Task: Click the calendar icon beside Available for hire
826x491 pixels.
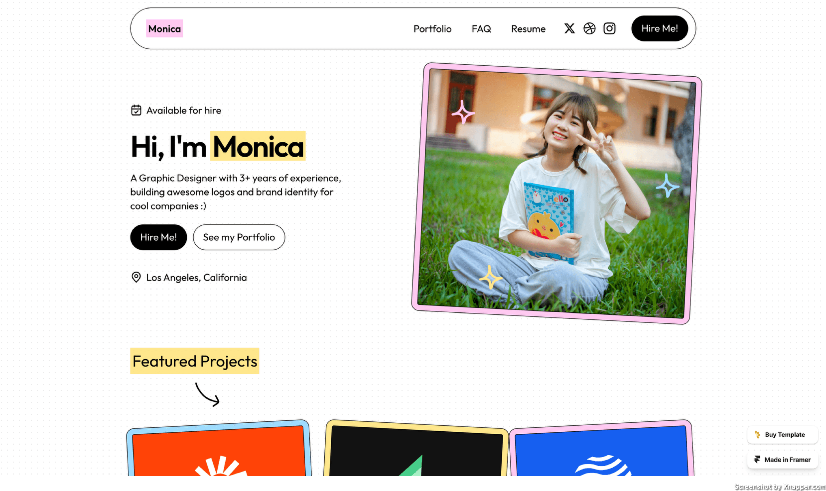Action: (x=136, y=110)
